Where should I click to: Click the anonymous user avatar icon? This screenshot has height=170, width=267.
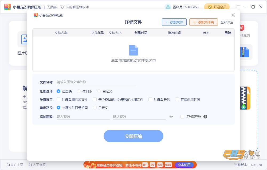tap(168, 7)
